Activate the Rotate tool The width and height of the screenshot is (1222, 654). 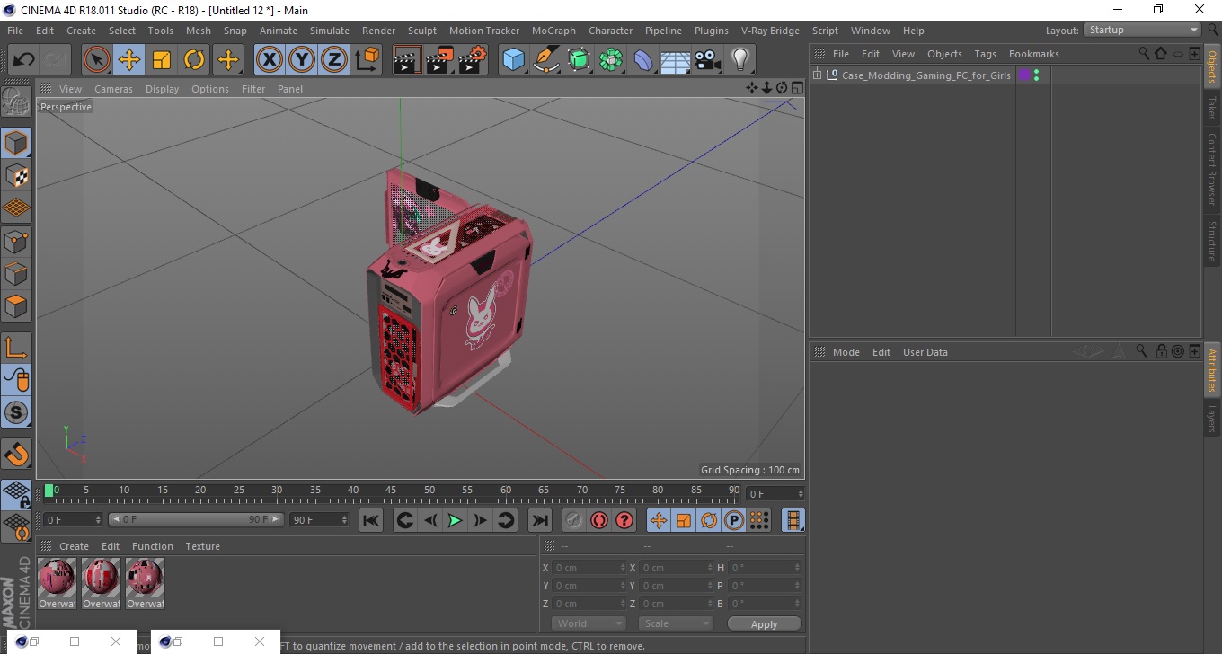point(194,60)
